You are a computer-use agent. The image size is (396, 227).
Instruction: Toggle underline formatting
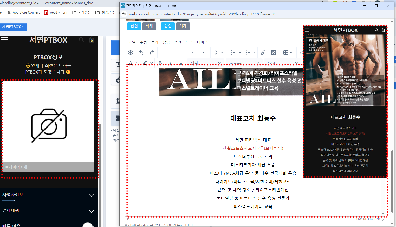tap(181, 63)
